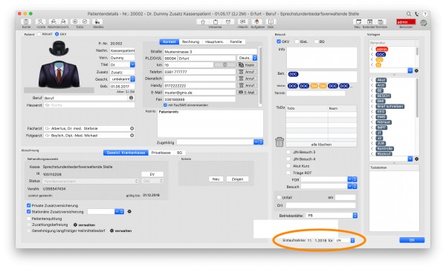Enable the Unfall checkbox
Screen dimensions: 446x269
pos(279,197)
